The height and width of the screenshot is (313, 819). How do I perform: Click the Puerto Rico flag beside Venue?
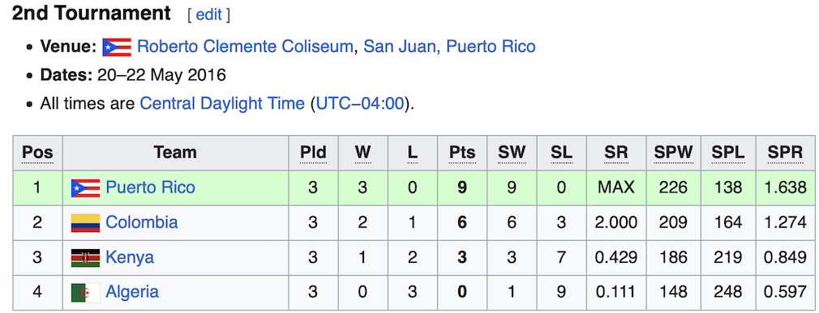pos(117,47)
